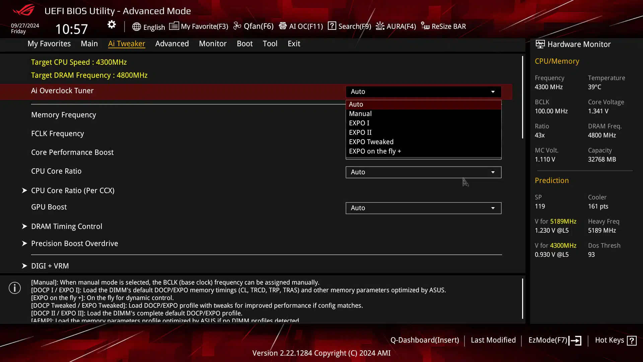Click the EzMode exit arrow icon
Image resolution: width=643 pixels, height=362 pixels.
coord(575,341)
